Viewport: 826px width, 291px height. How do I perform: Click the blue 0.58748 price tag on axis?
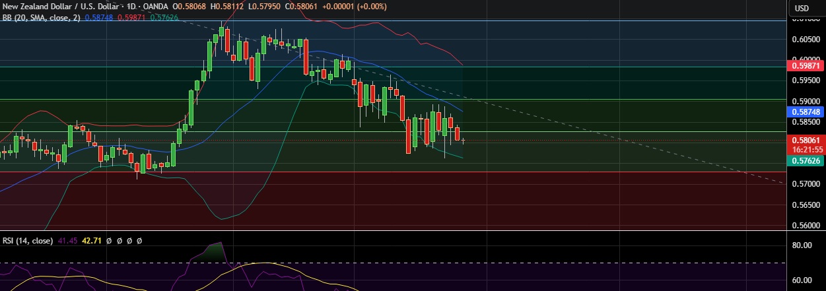[806, 112]
